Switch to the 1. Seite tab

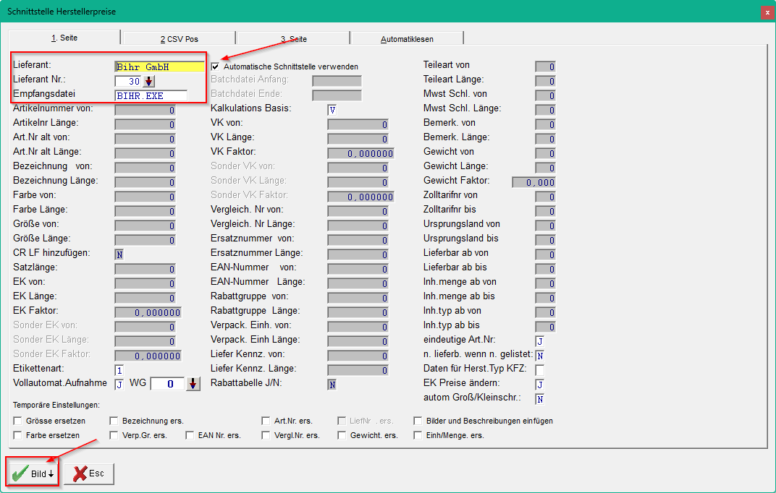coord(64,38)
